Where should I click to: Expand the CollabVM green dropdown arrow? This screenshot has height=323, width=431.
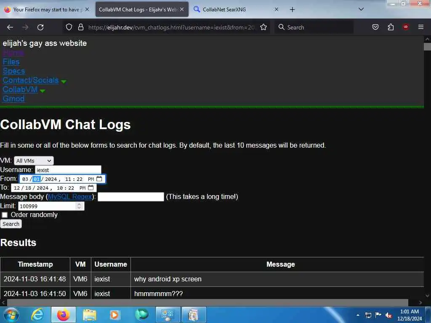(x=43, y=91)
